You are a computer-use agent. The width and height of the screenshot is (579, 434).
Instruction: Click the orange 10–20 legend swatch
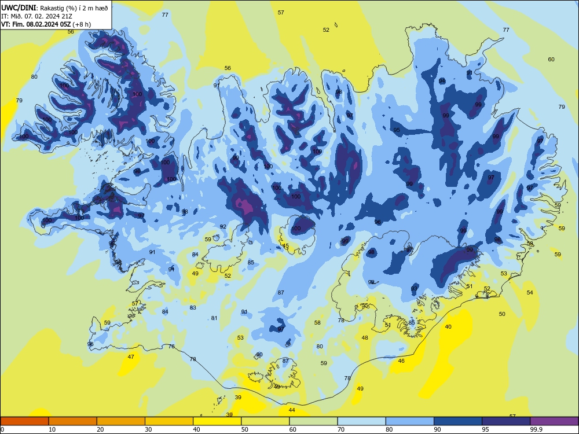tap(73, 421)
